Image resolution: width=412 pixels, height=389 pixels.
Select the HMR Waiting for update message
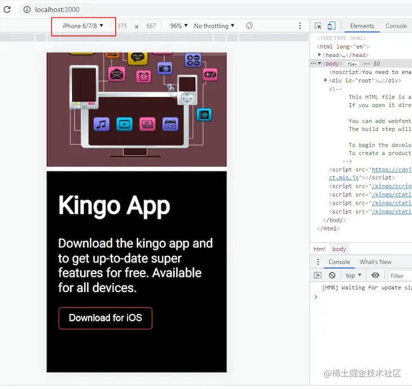pos(367,288)
